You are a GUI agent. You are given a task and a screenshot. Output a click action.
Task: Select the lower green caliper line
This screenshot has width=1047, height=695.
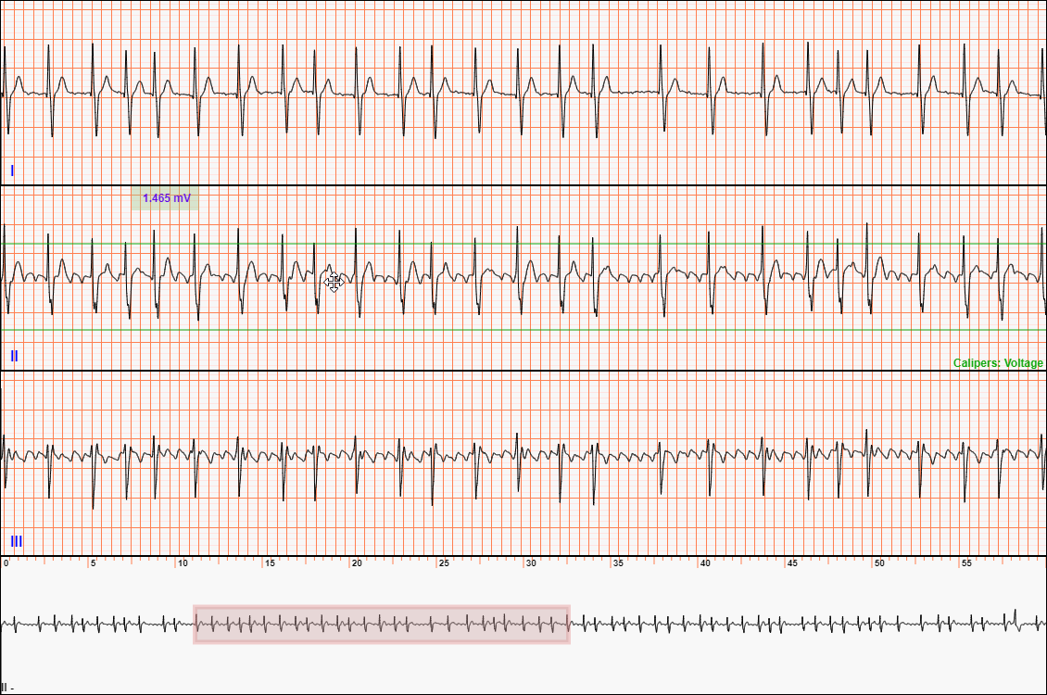tap(556, 330)
